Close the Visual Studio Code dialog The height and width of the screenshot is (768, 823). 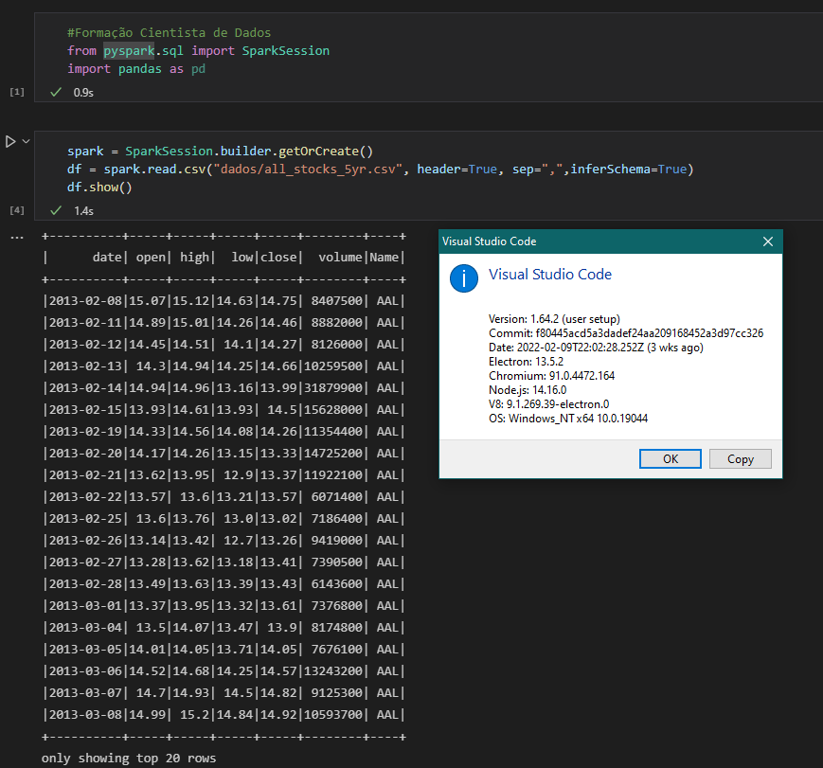[768, 241]
